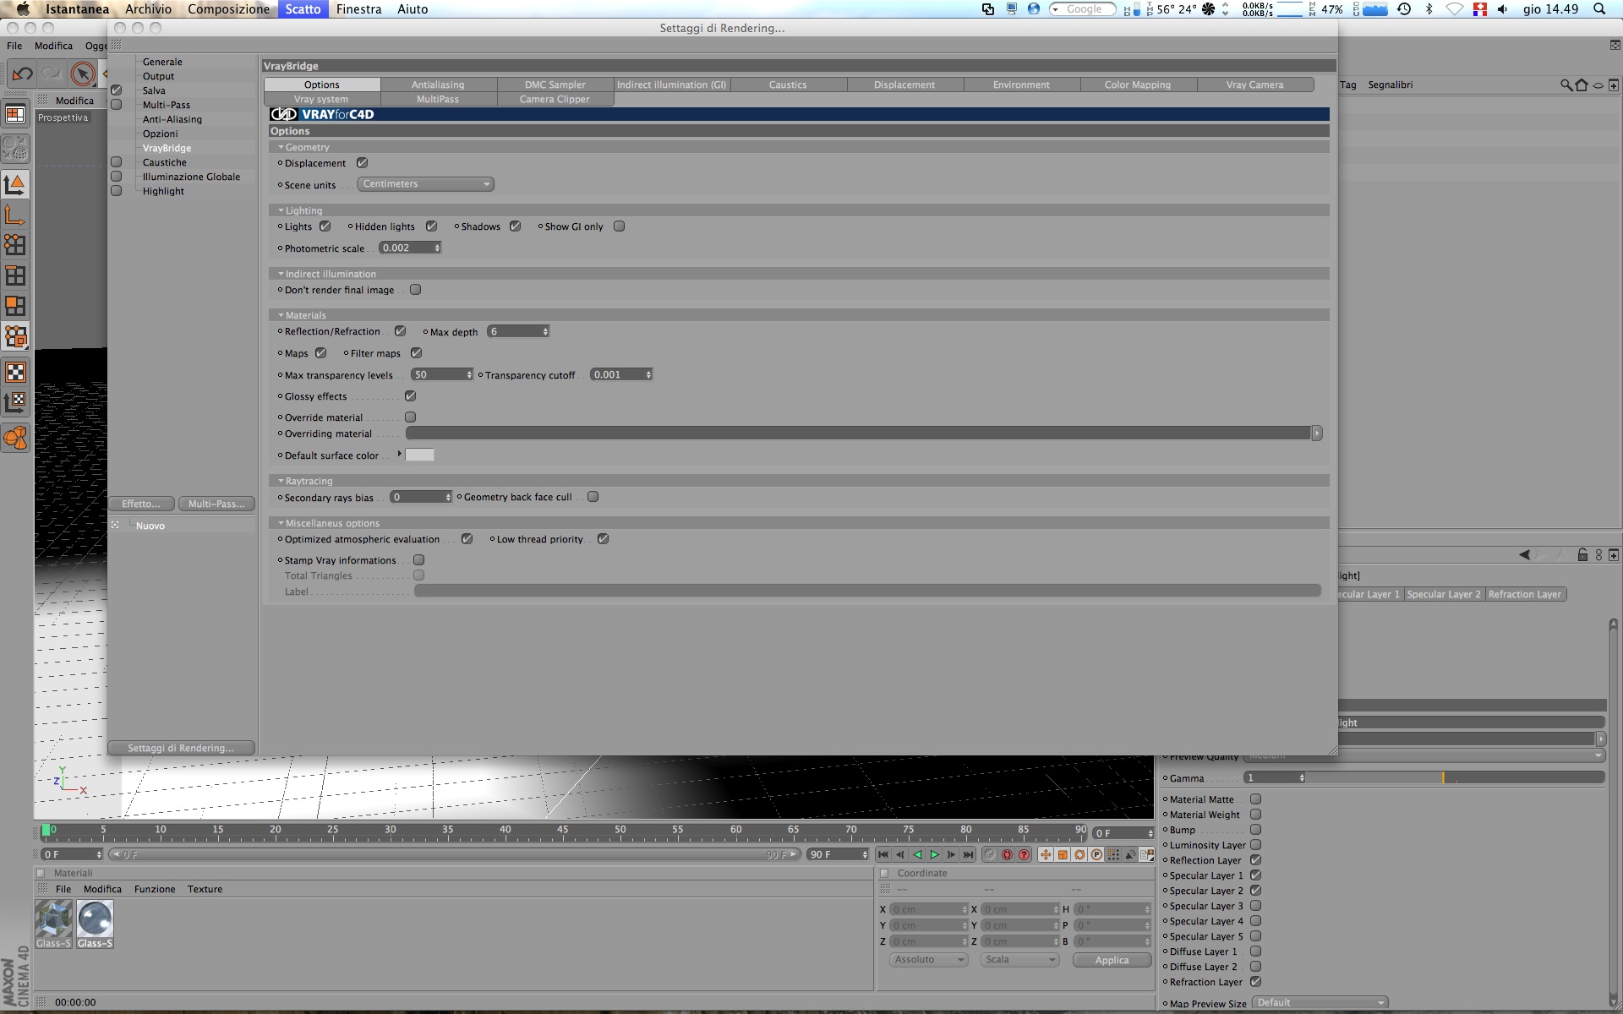Click the Default surface color swatch
This screenshot has width=1623, height=1014.
point(419,455)
